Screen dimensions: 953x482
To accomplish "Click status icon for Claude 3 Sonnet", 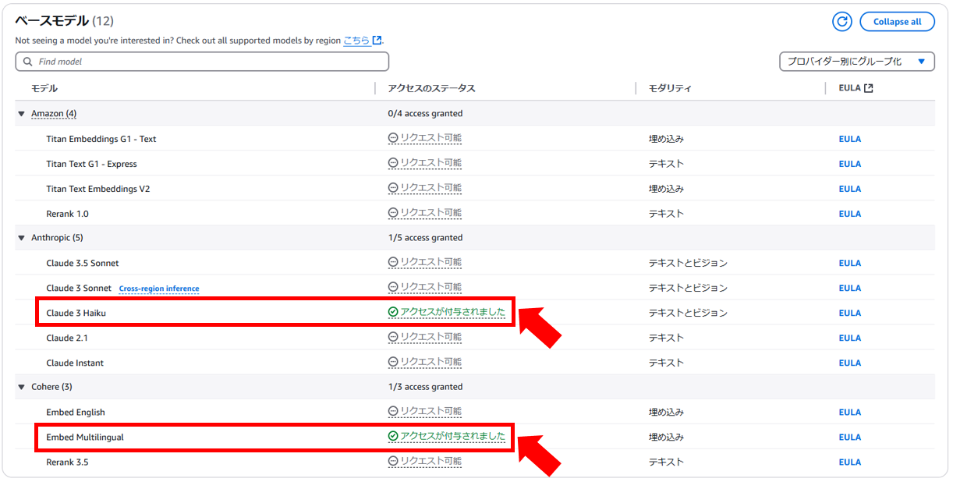I will 393,288.
